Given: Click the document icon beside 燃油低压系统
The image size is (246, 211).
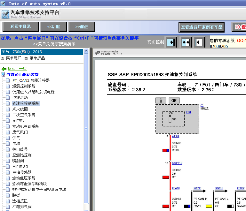Looking at the screenshot, I should point(8,178).
